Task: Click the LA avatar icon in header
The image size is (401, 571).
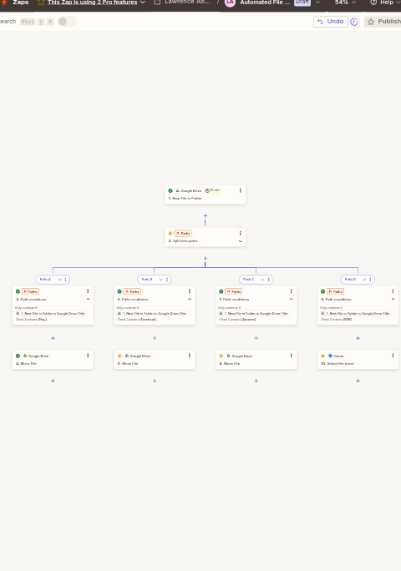Action: (x=230, y=3)
